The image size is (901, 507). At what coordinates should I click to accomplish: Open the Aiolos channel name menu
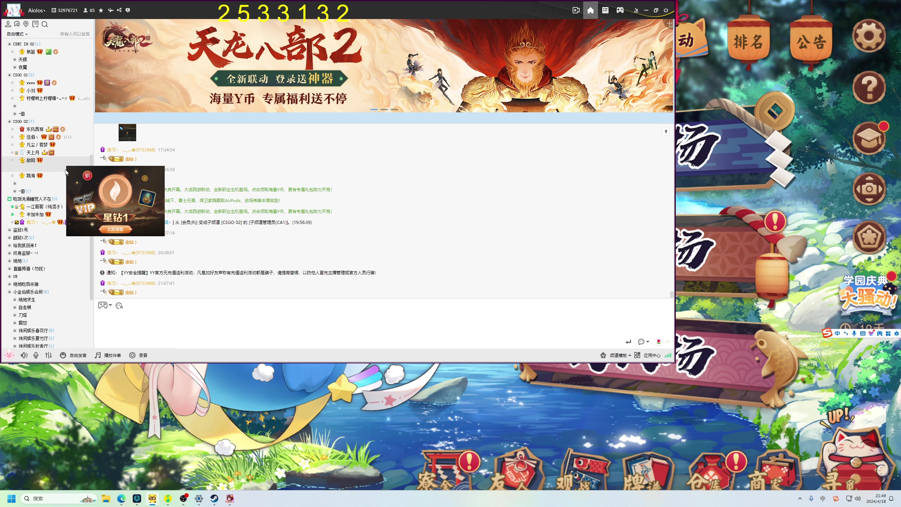(37, 10)
